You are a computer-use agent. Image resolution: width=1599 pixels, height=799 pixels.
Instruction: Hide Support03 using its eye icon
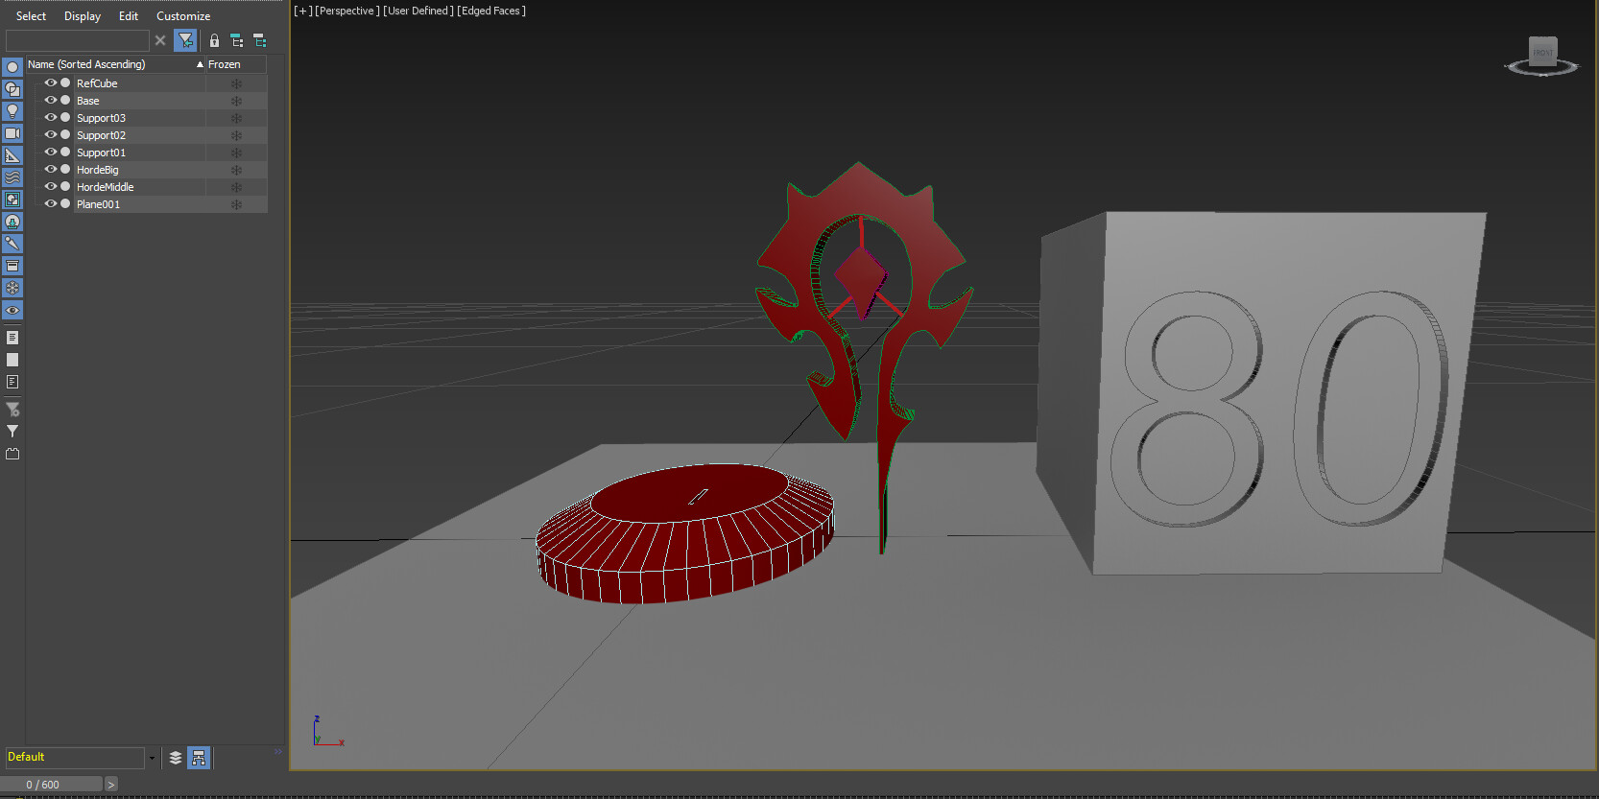[51, 118]
